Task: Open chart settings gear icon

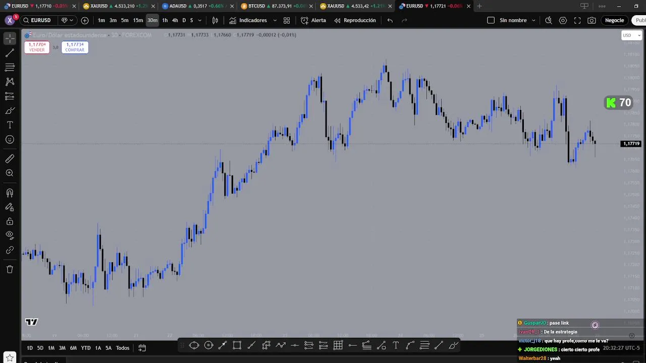Action: pos(563,20)
